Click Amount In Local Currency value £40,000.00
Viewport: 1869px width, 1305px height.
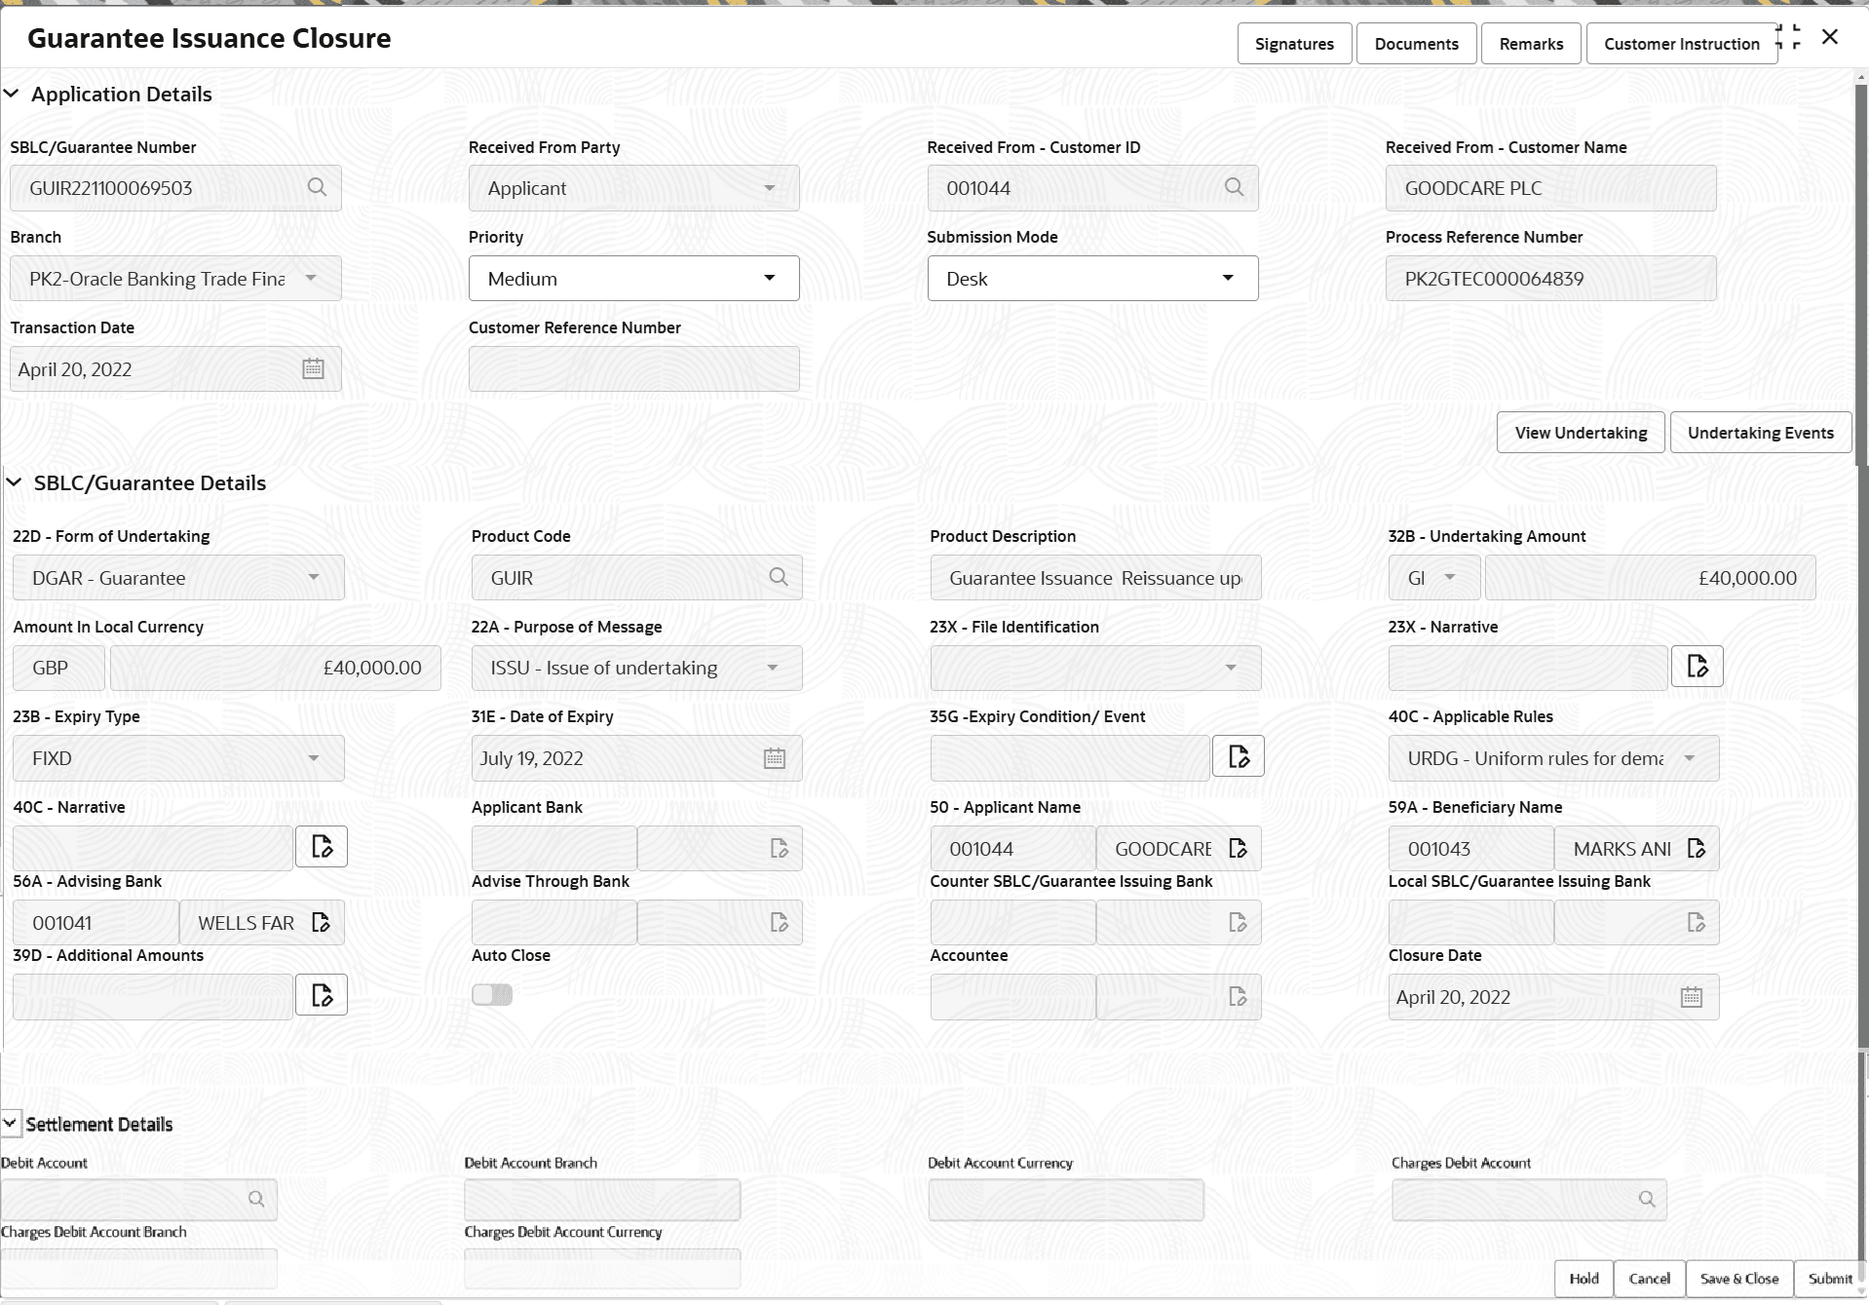[275, 668]
